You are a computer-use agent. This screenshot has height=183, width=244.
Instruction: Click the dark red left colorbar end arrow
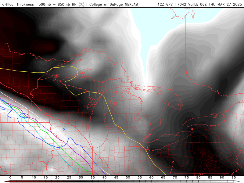(x=7, y=181)
